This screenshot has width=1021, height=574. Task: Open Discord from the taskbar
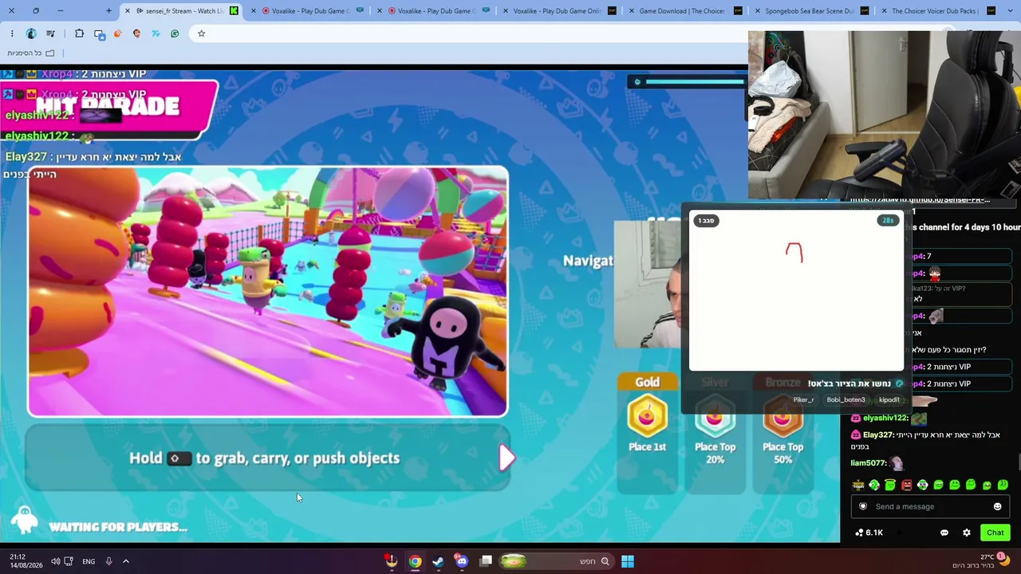click(x=462, y=561)
